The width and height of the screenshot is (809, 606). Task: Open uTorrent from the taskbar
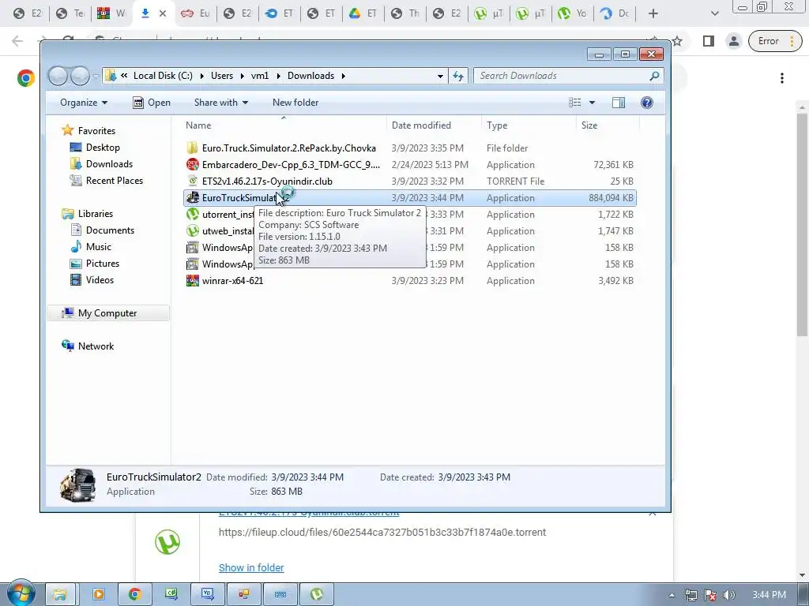(317, 594)
